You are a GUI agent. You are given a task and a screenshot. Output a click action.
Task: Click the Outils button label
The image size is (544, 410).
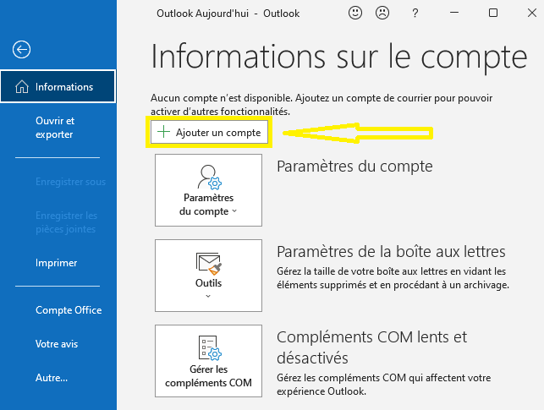[x=208, y=283]
